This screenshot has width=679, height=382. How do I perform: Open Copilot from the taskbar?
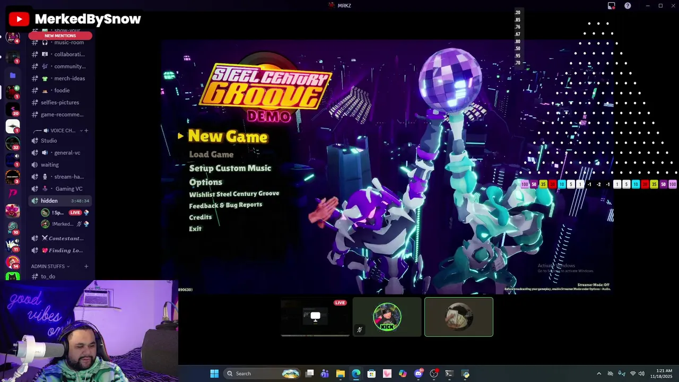403,374
